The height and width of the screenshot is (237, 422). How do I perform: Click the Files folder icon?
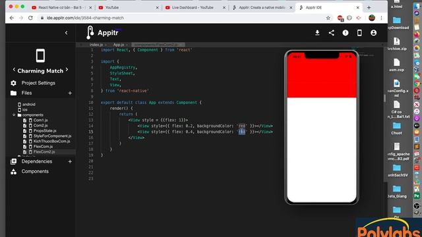click(13, 93)
